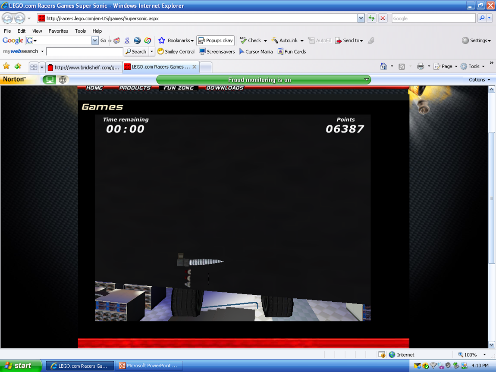Click the Stop loading icon
This screenshot has height=372, width=496.
click(382, 18)
